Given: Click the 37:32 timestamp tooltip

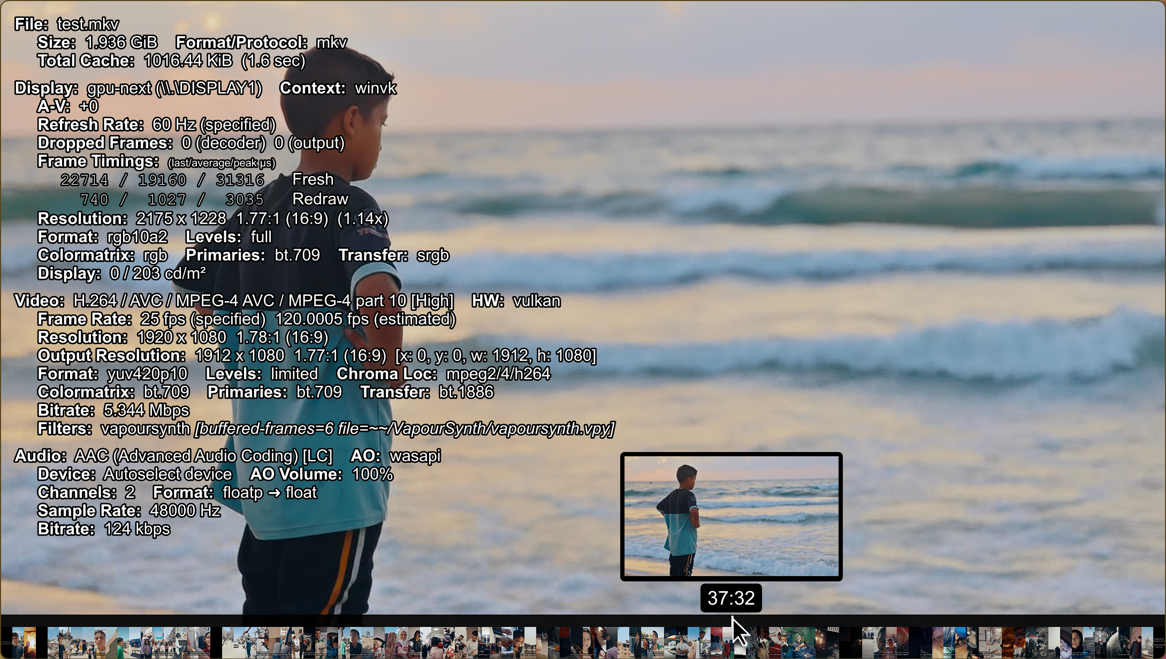Looking at the screenshot, I should pyautogui.click(x=731, y=599).
